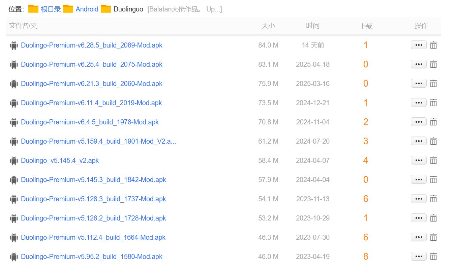Image resolution: width=453 pixels, height=265 pixels.
Task: Open ellipsis menu for v5.126.2 build 1728
Action: coord(419,218)
